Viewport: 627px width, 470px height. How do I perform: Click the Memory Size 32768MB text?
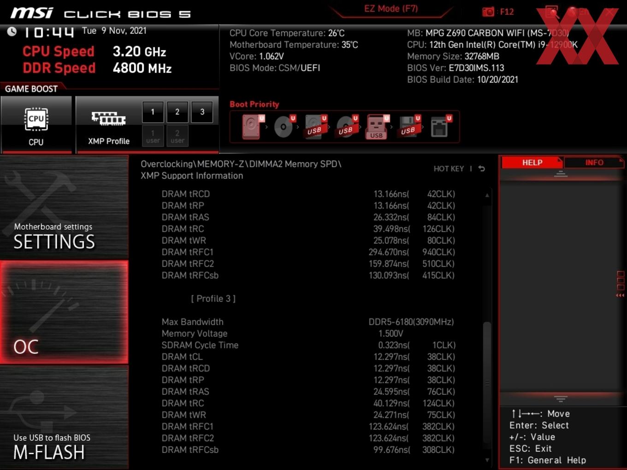pyautogui.click(x=453, y=56)
